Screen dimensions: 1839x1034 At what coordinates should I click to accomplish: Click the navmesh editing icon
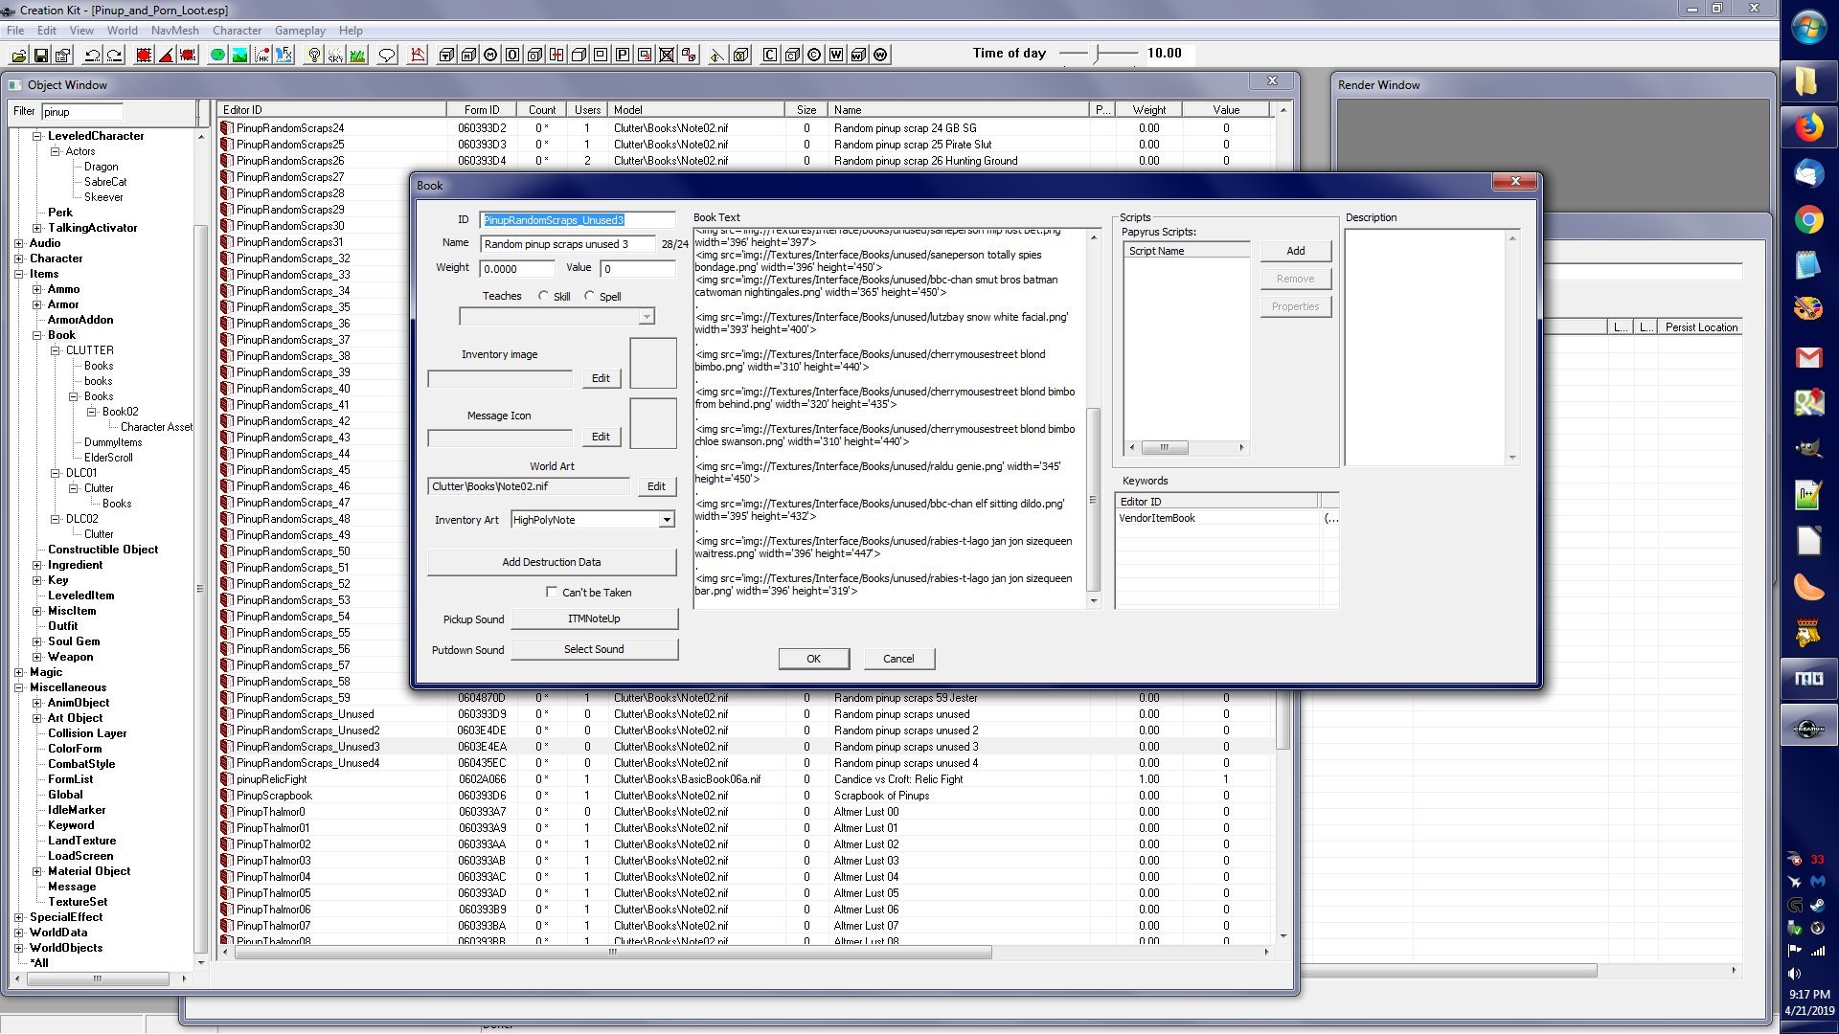pos(417,55)
